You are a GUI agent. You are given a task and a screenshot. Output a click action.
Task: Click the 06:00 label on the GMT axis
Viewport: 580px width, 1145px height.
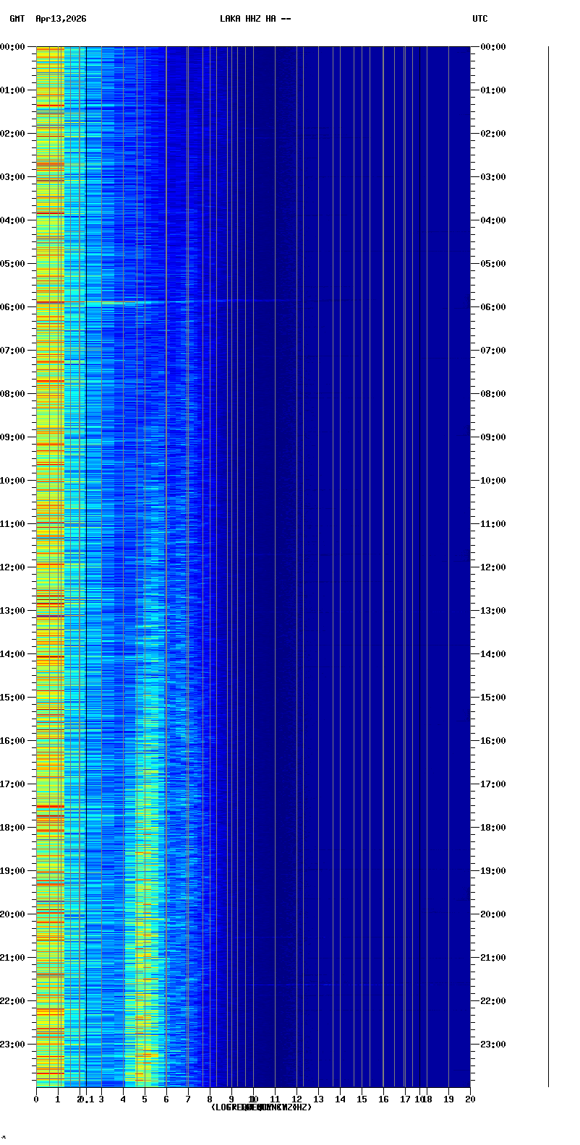tap(13, 307)
